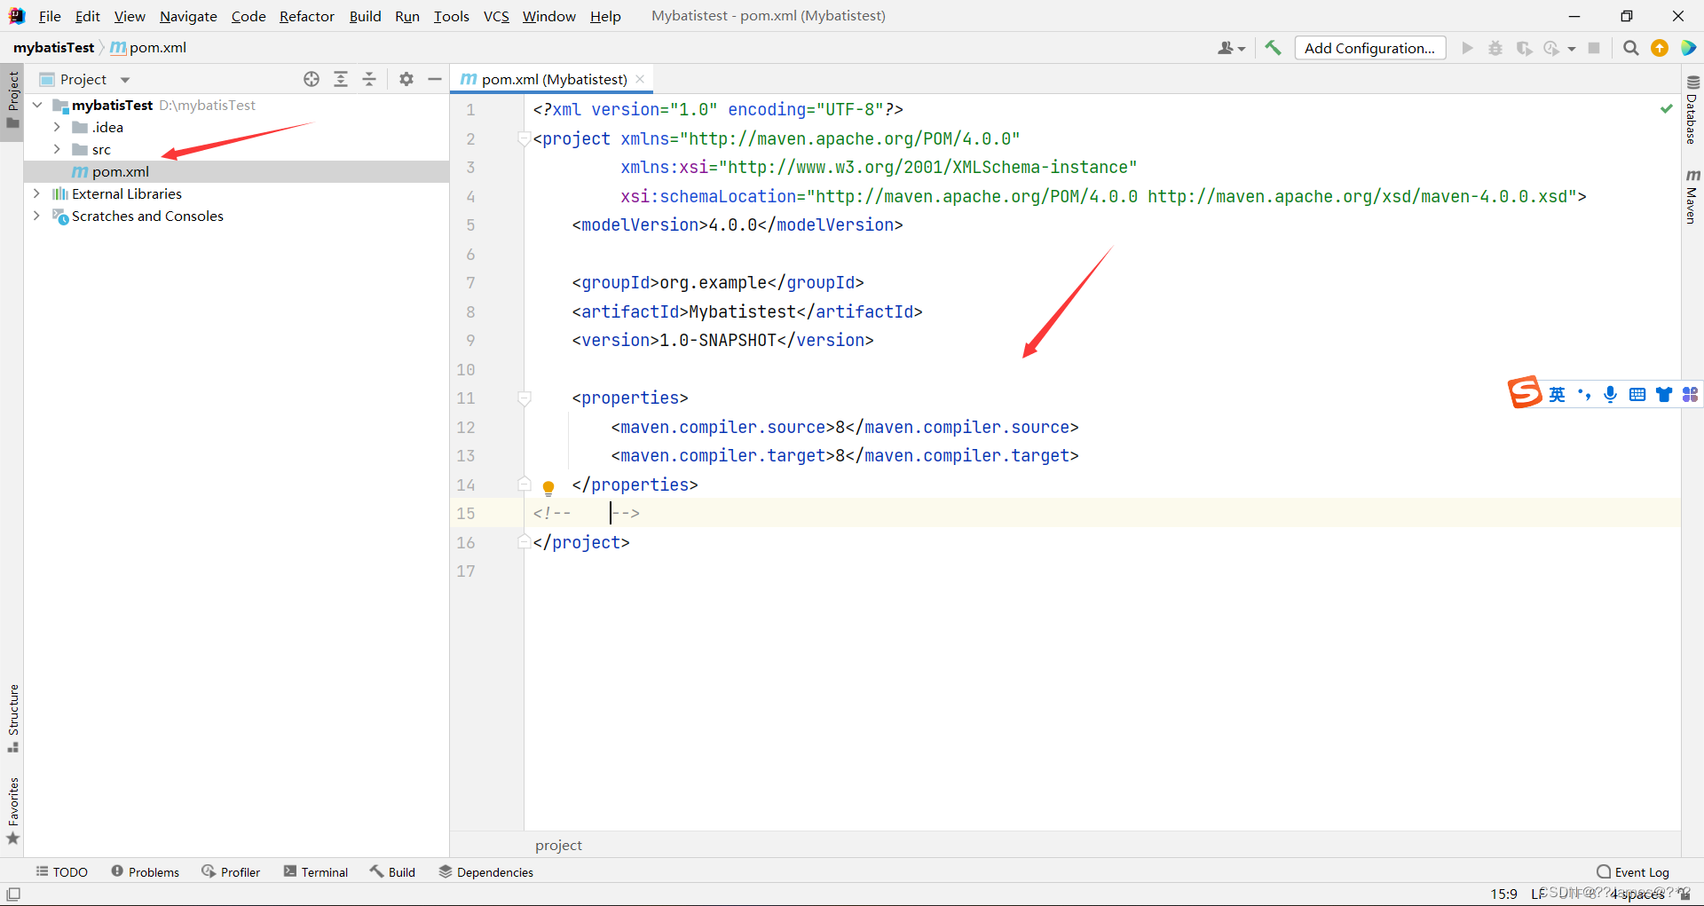Open the Favorites tool window

tap(13, 810)
